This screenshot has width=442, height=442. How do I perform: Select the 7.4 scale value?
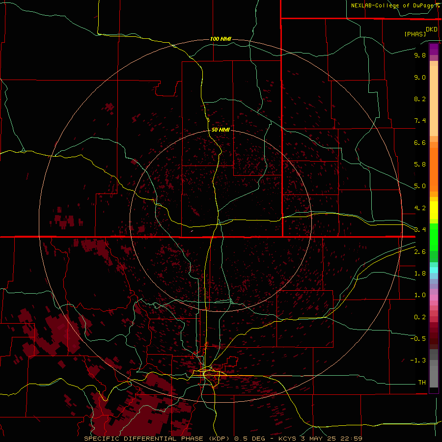(420, 121)
